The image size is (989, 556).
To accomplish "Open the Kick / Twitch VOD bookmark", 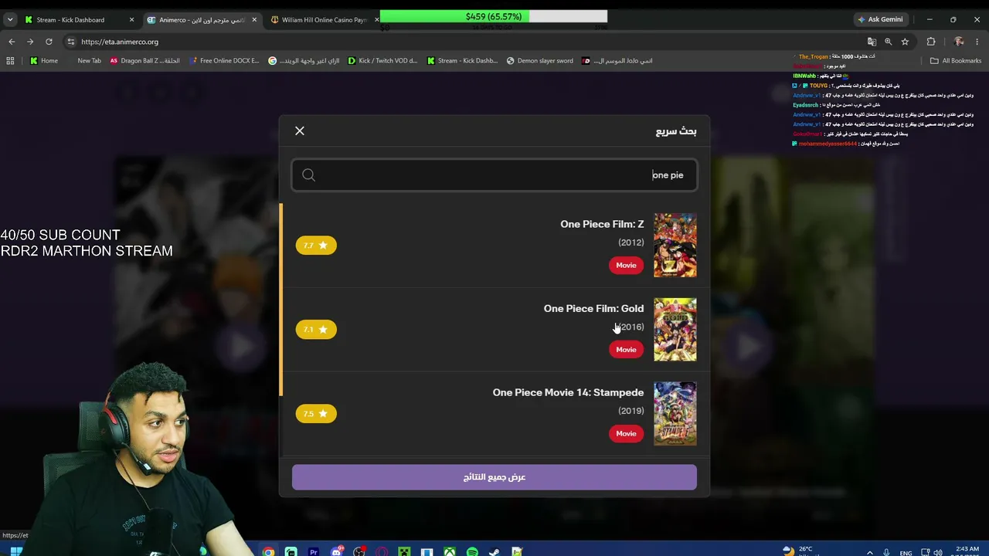I will point(382,61).
